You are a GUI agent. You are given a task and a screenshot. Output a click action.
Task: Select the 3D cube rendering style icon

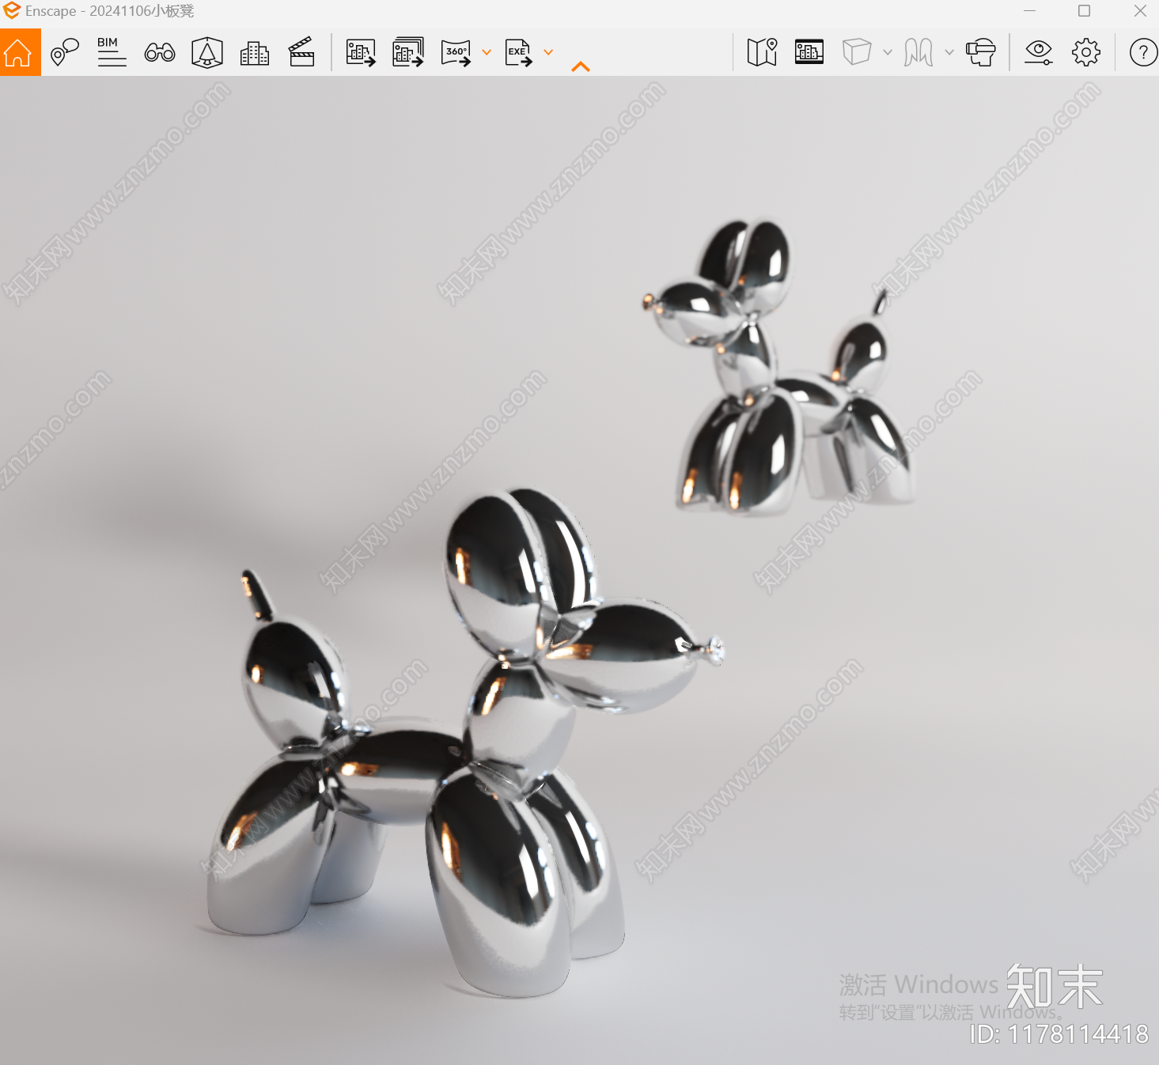pyautogui.click(x=857, y=52)
